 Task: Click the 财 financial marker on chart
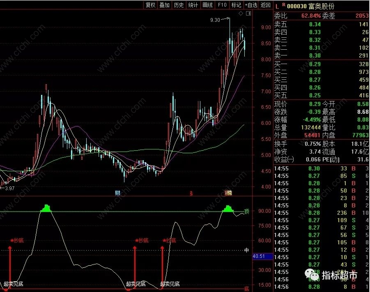pyautogui.click(x=117, y=193)
